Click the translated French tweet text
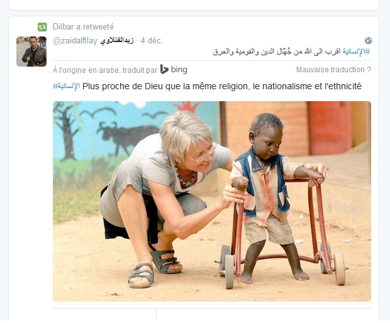This screenshot has width=390, height=323. pos(222,86)
